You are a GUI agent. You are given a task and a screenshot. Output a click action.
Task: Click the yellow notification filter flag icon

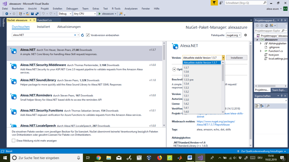pyautogui.click(x=214, y=3)
